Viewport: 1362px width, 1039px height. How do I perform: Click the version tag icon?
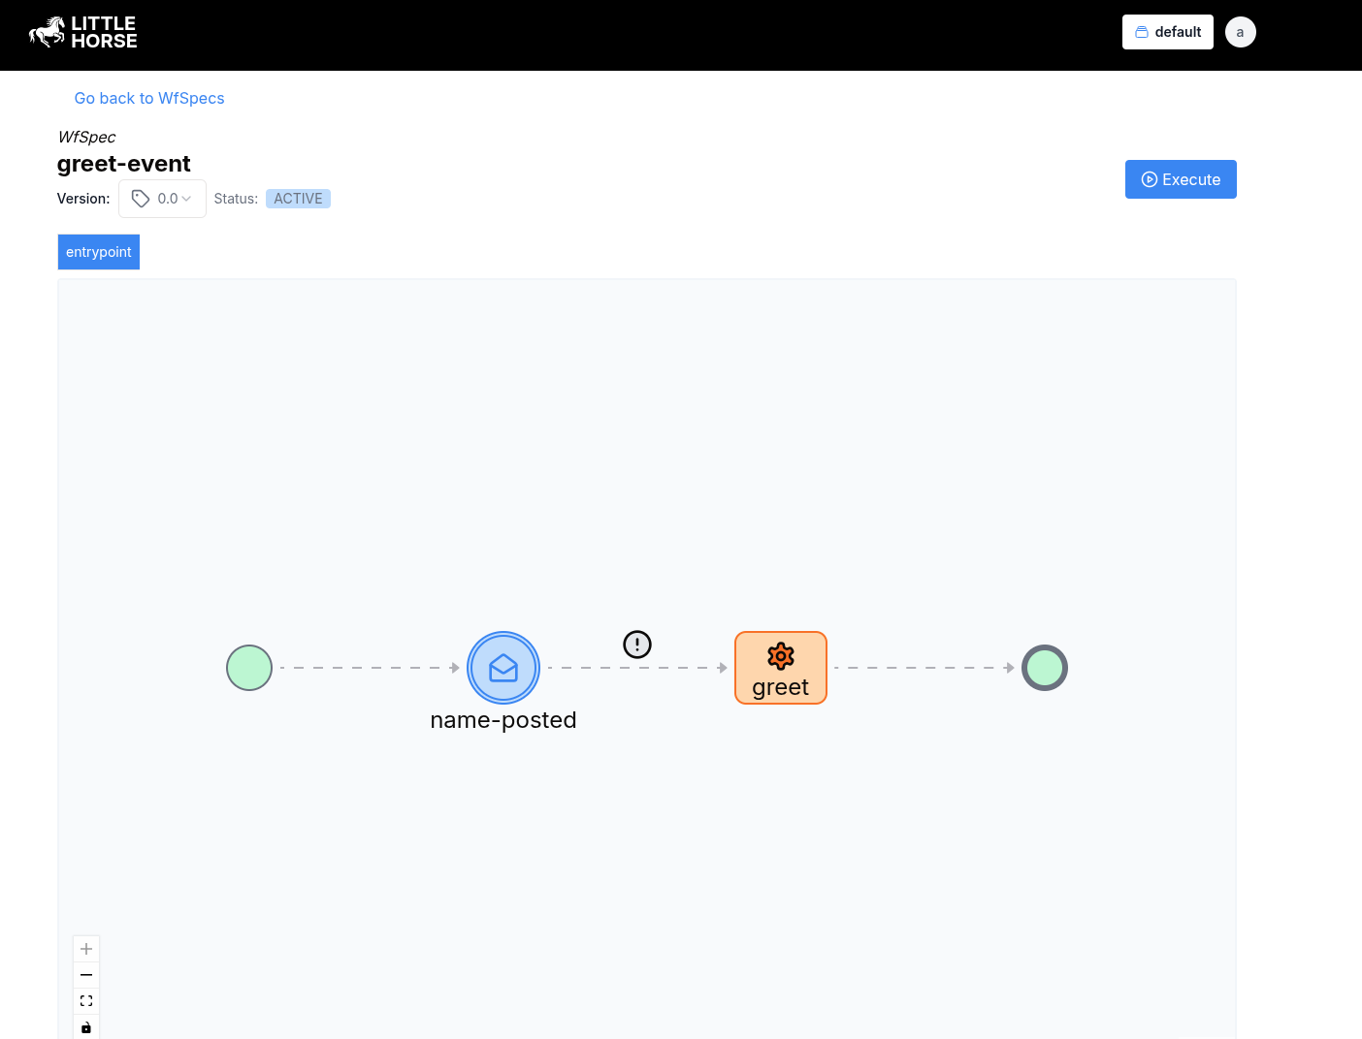point(140,198)
